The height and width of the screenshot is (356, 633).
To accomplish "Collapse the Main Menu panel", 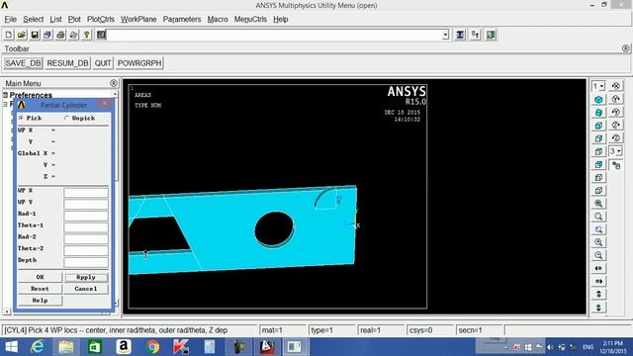I will (x=114, y=83).
